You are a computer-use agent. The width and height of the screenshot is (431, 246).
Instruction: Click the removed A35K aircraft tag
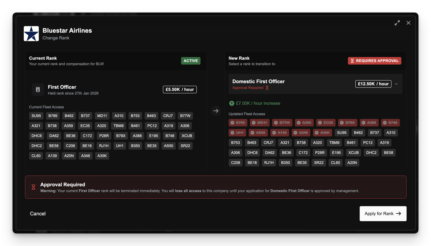(322, 133)
